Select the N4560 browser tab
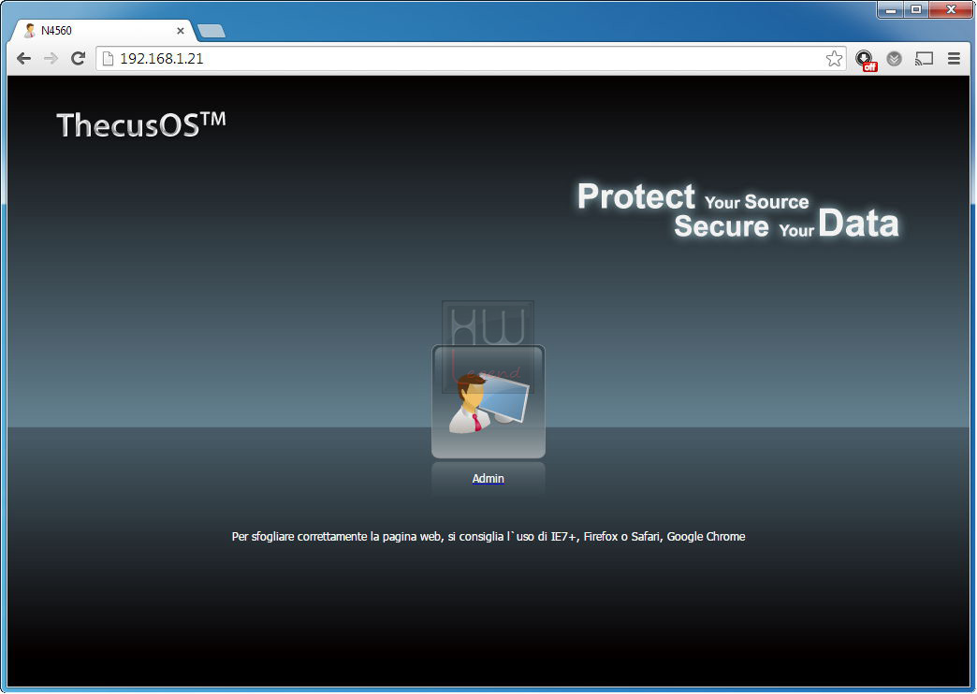 coord(103,31)
